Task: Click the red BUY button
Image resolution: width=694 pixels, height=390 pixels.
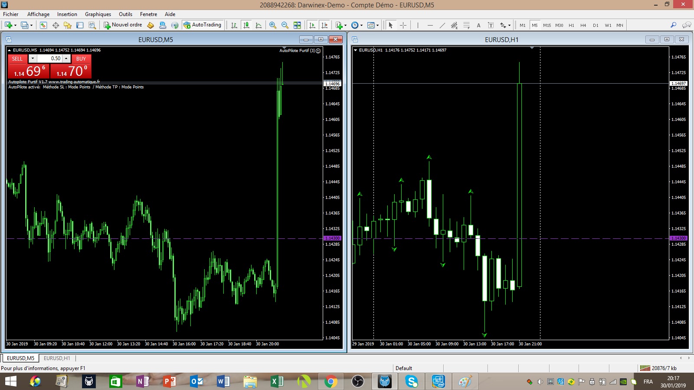Action: pos(81,59)
